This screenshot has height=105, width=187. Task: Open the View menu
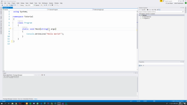coord(9,3)
